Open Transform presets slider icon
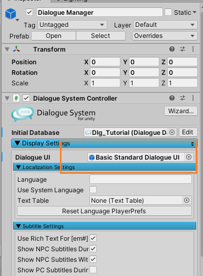The height and width of the screenshot is (276, 203). tap(182, 49)
